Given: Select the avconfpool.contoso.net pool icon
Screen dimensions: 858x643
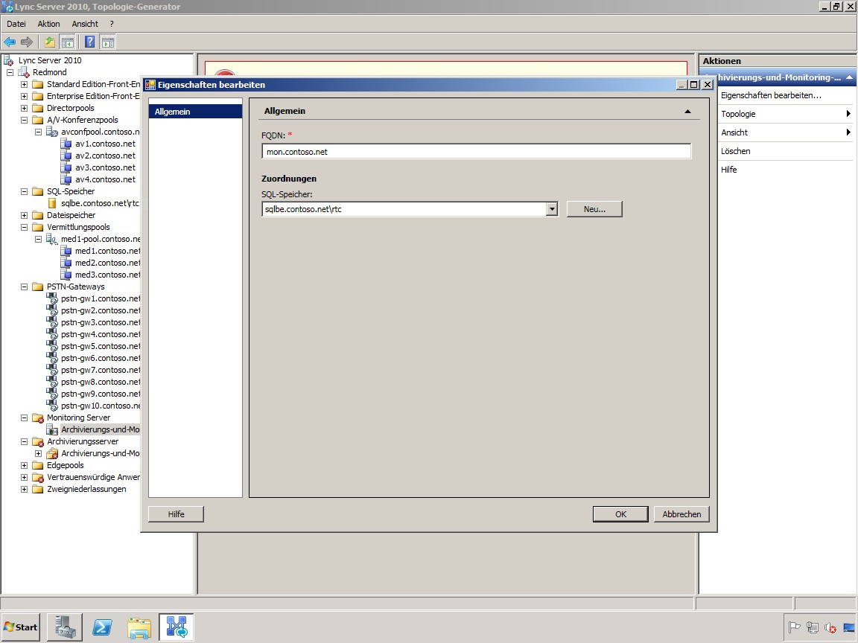Looking at the screenshot, I should pos(52,132).
